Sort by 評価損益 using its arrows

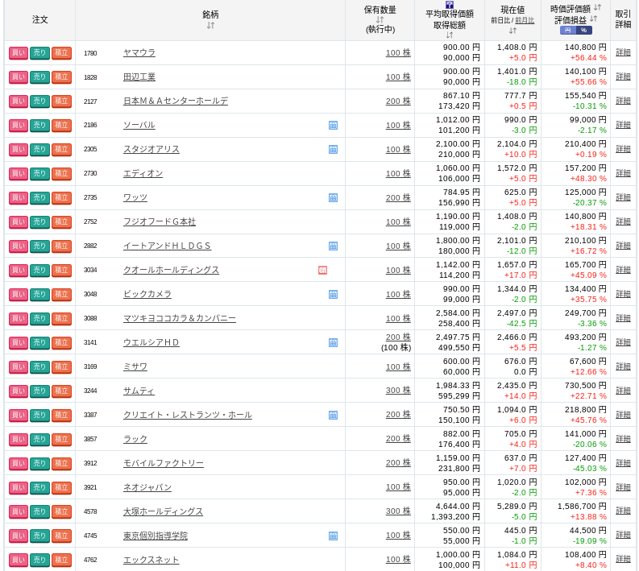(x=593, y=19)
